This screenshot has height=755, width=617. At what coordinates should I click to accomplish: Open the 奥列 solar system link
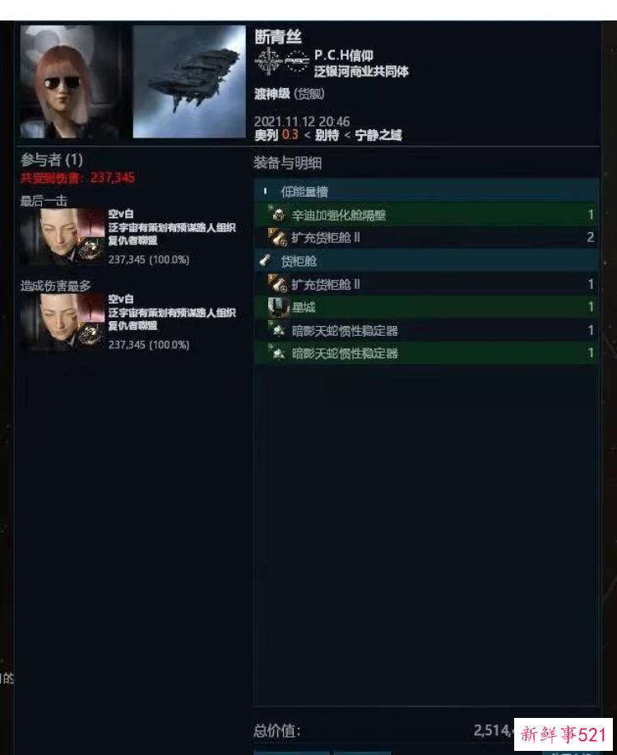[x=267, y=135]
